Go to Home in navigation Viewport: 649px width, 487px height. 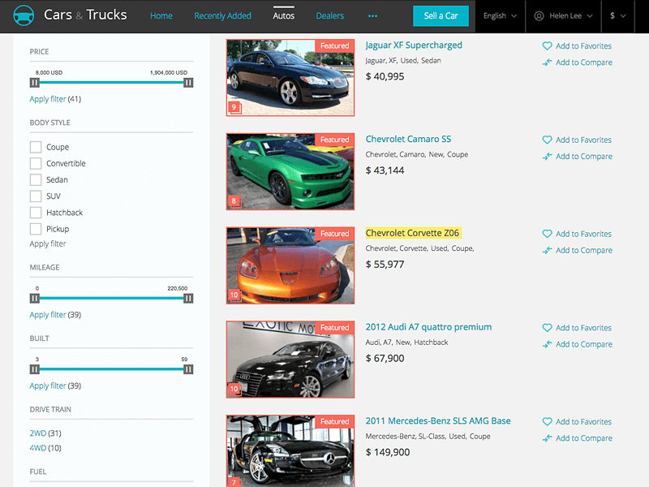(x=161, y=15)
